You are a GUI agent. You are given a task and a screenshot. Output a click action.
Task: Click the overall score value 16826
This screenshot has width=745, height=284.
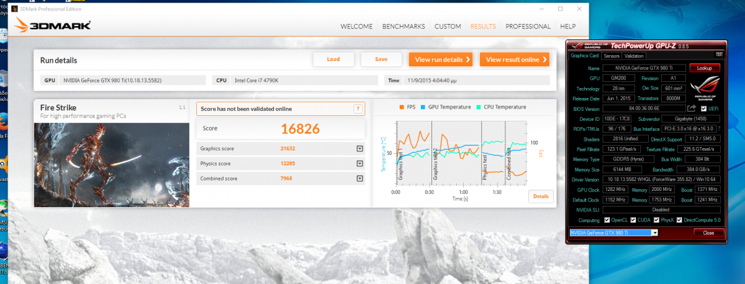tap(300, 128)
